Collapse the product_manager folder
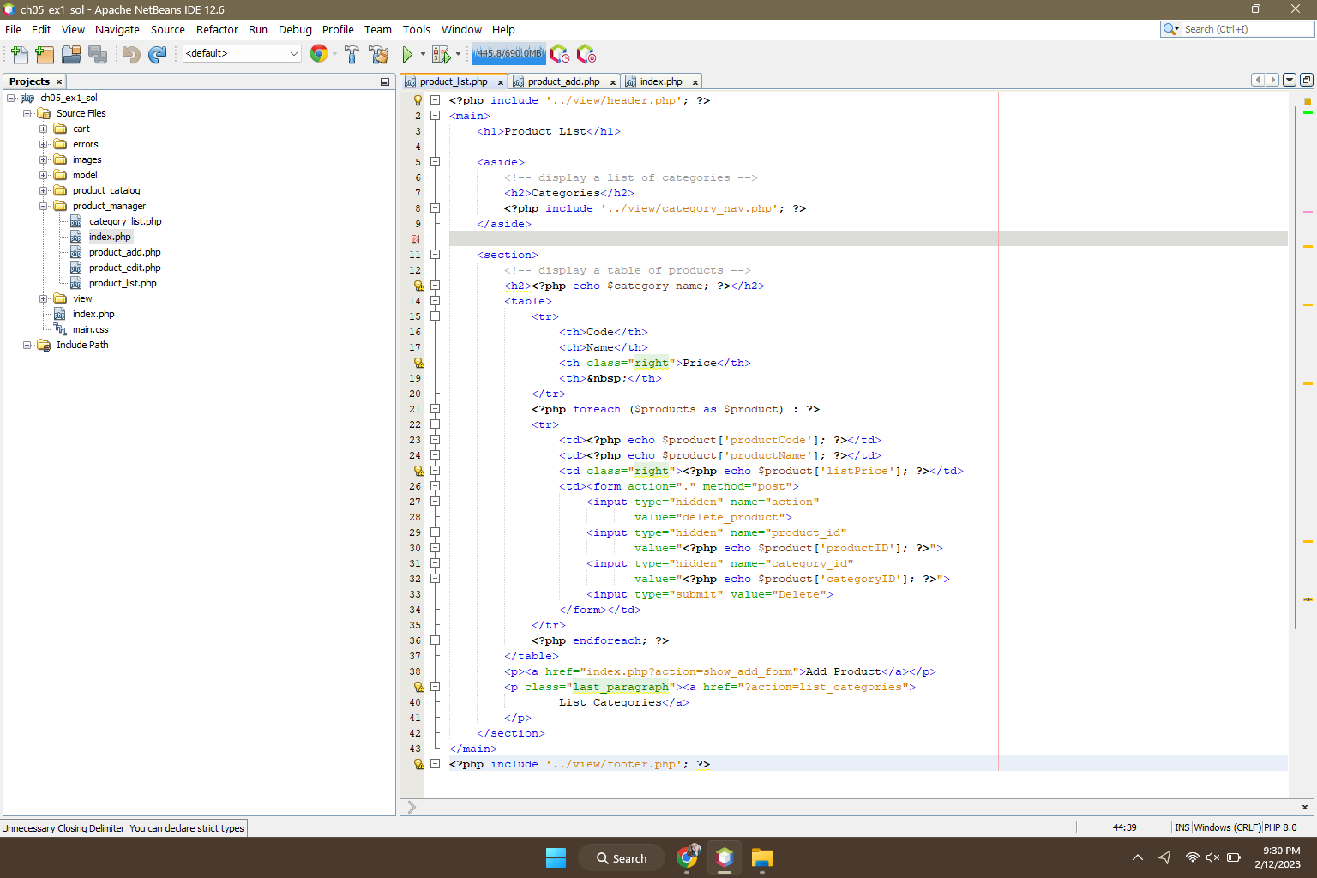The width and height of the screenshot is (1317, 878). point(44,206)
